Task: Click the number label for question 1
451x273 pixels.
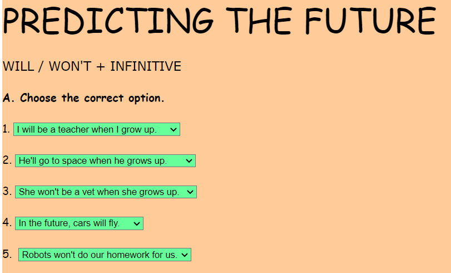Action: click(6, 129)
